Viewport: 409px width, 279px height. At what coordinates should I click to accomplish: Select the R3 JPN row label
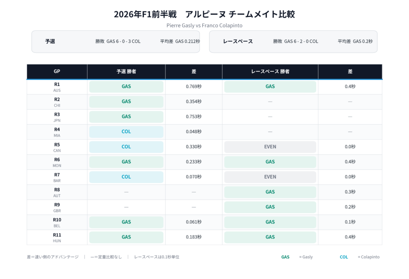pos(57,117)
